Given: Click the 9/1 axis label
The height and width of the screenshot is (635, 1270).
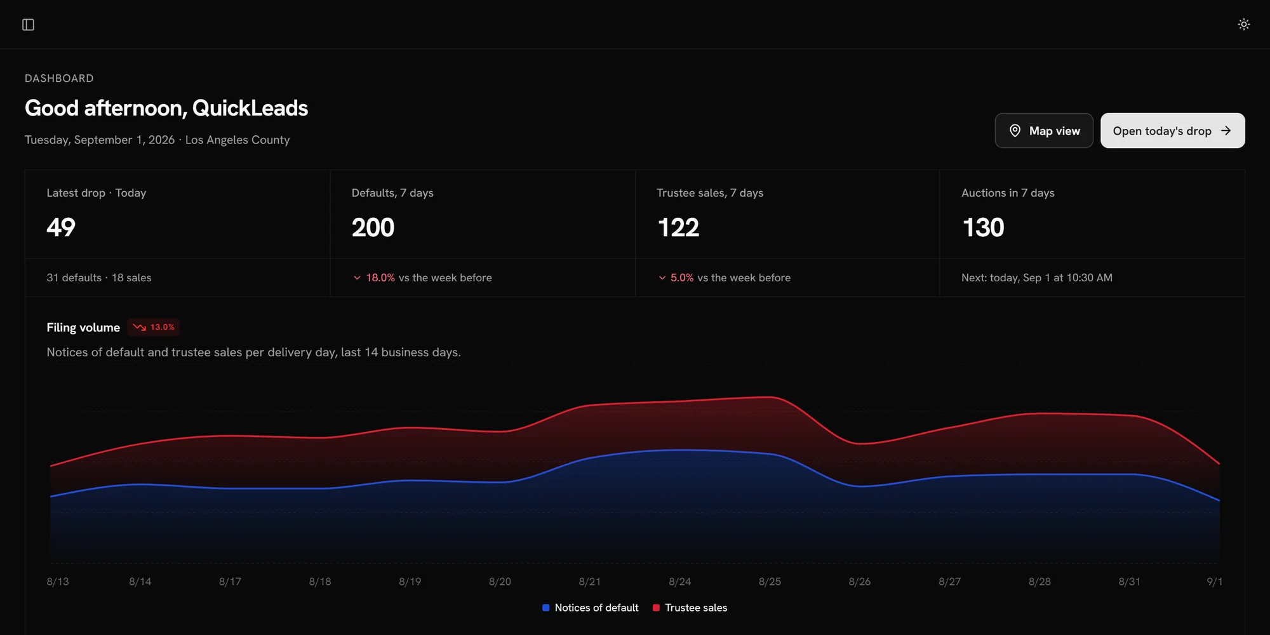Looking at the screenshot, I should 1215,582.
